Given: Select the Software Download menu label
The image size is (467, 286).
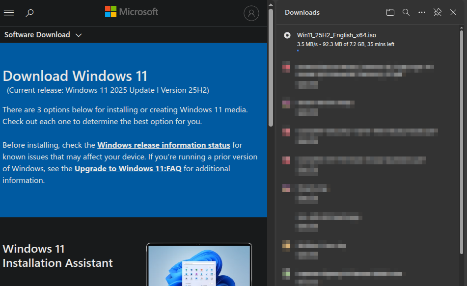Looking at the screenshot, I should [37, 35].
